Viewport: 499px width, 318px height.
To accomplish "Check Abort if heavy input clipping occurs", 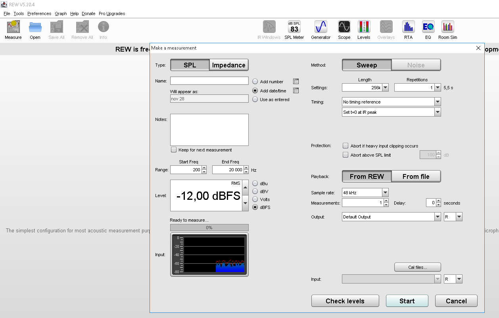I will coord(345,146).
